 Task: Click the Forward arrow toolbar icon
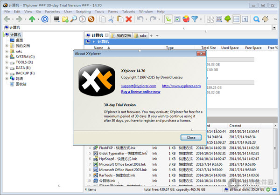pos(19,19)
